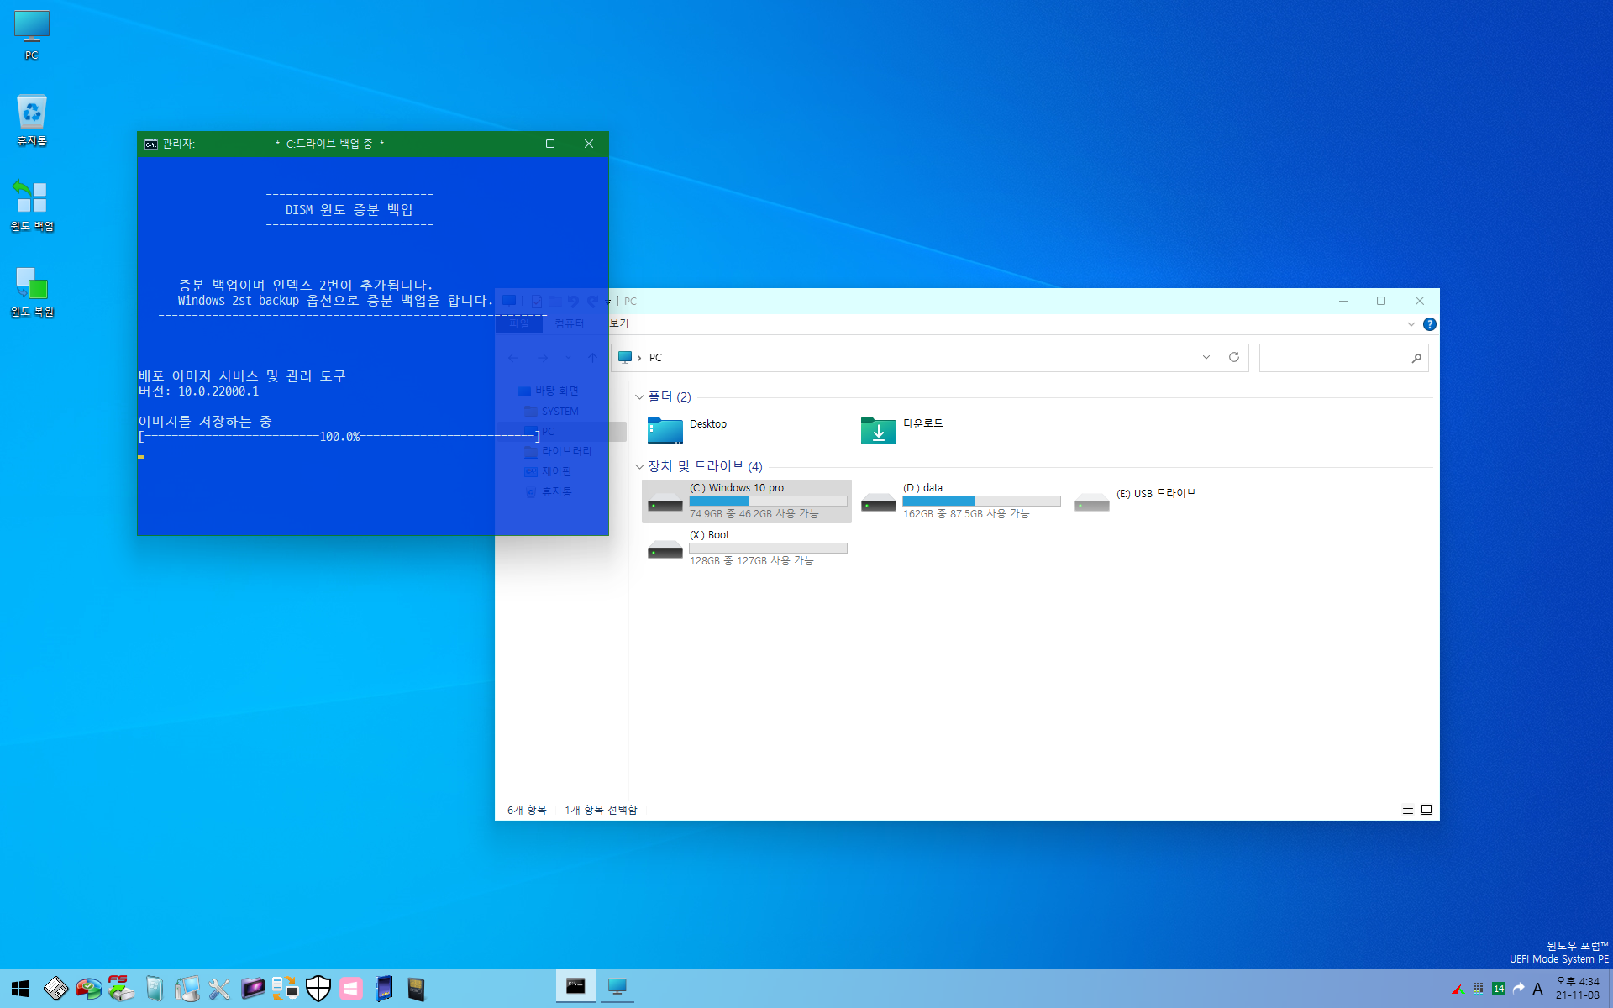Open the 보기 ribbon tab

[618, 323]
